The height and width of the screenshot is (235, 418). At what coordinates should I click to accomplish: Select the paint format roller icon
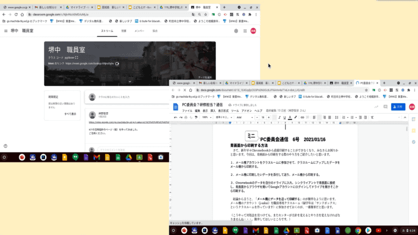click(196, 118)
